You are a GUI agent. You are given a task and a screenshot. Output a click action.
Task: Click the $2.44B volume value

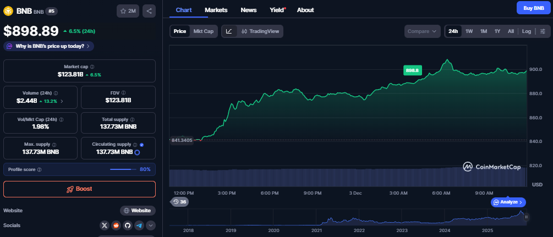click(26, 101)
